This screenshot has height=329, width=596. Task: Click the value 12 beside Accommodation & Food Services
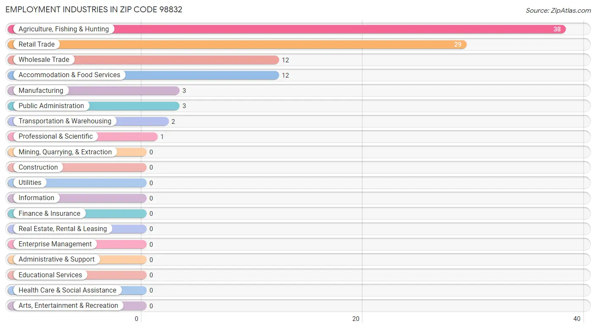click(x=285, y=75)
